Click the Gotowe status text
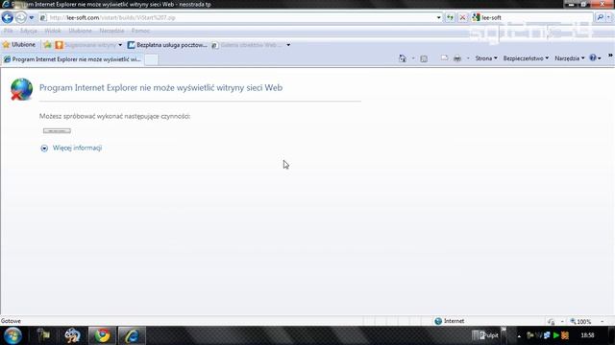The width and height of the screenshot is (615, 345). [x=11, y=321]
